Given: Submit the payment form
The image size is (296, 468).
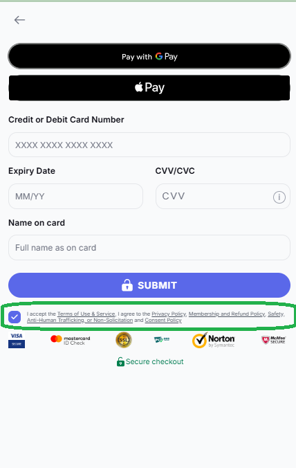Looking at the screenshot, I should [149, 285].
